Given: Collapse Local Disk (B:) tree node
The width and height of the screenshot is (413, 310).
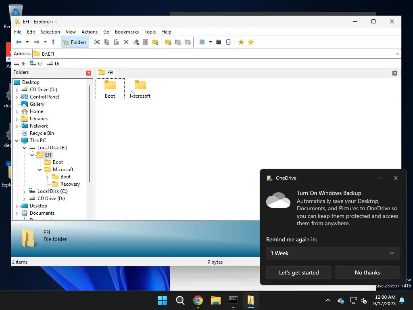Looking at the screenshot, I should point(25,148).
